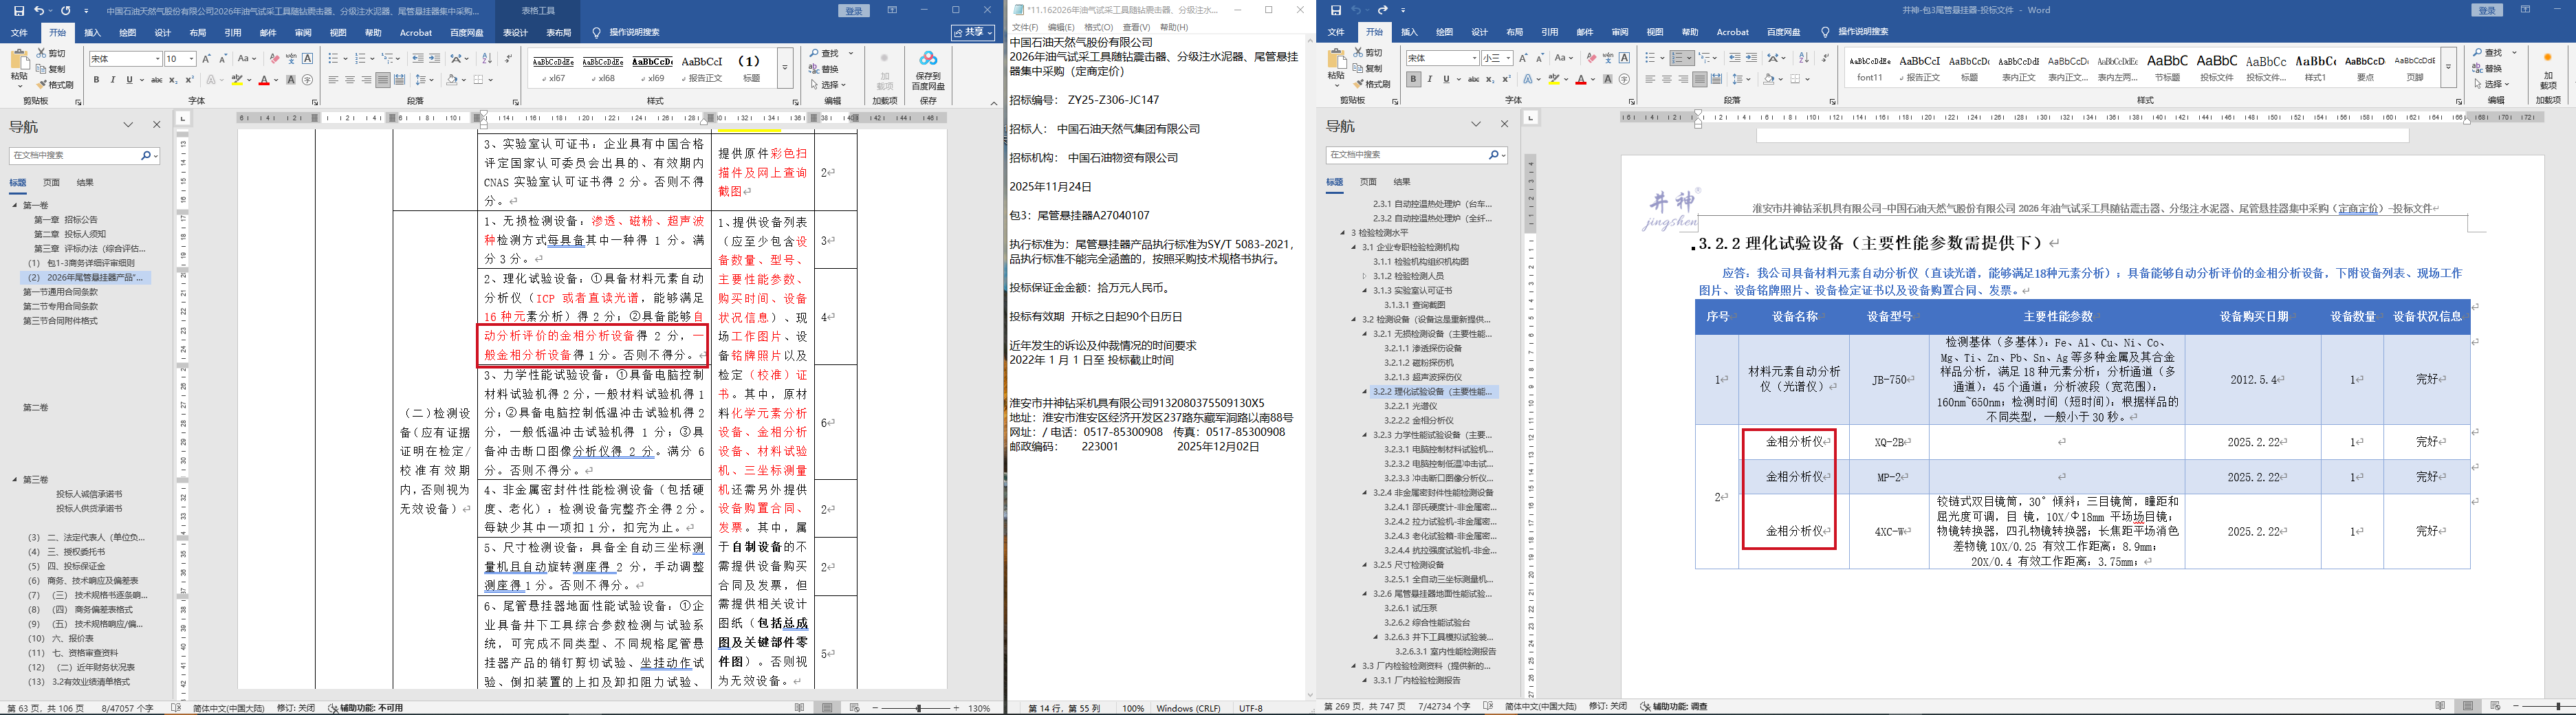The height and width of the screenshot is (715, 2576).
Task: Apply yellow highlight color in left Word
Action: point(238,80)
